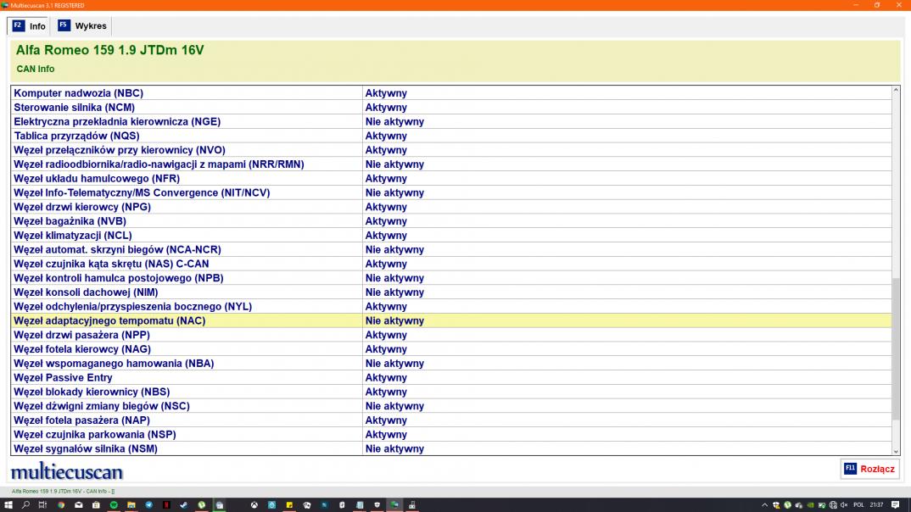Select row Węzeł konsoli dachowej (NIM)
Viewport: 911px width, 512px height.
451,292
